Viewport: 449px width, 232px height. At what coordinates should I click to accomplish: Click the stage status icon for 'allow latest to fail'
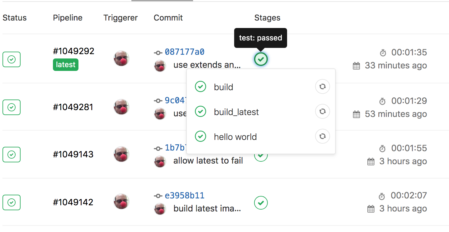(x=261, y=155)
